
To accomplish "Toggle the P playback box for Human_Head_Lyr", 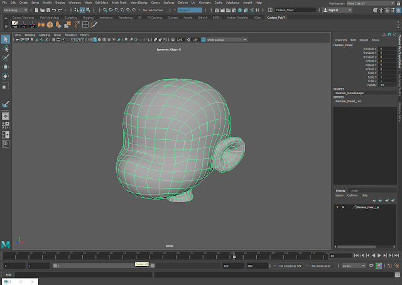I will [343, 207].
